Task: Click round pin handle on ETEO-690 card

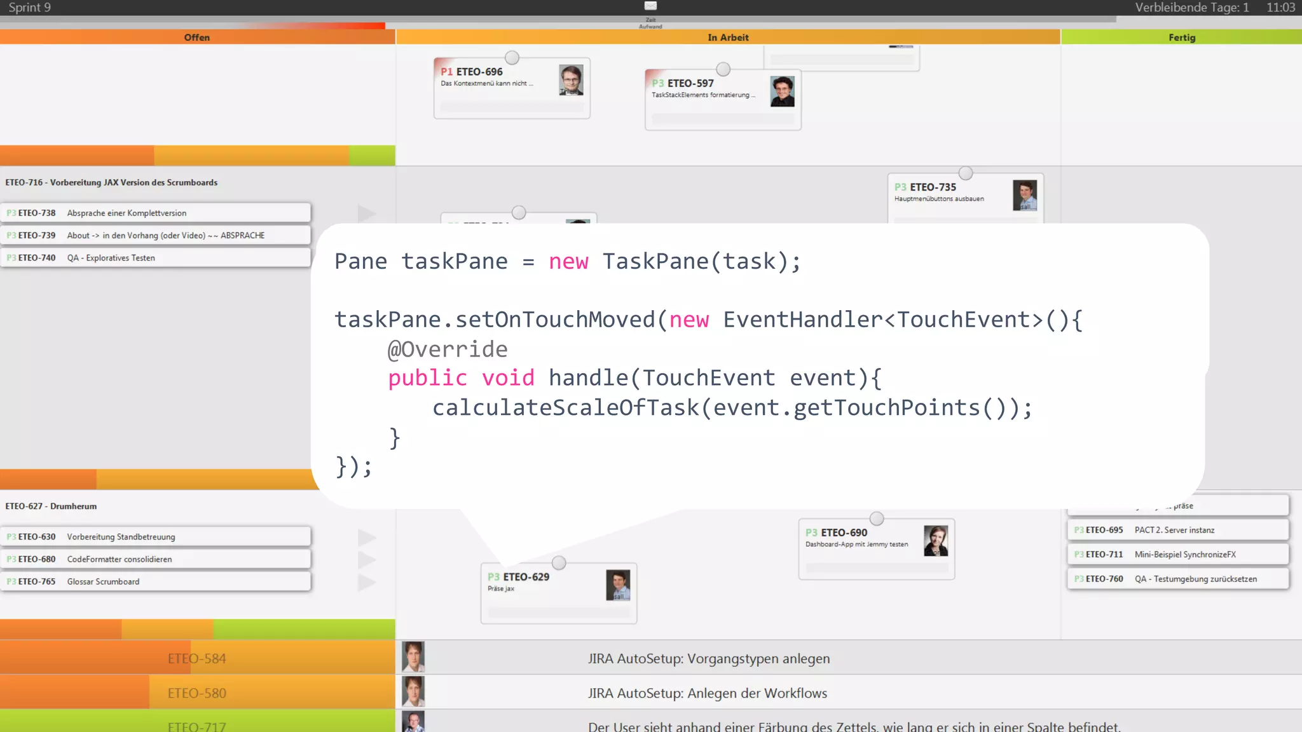Action: pos(877,518)
